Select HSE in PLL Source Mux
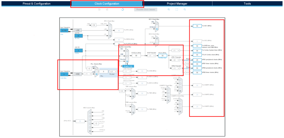Viewport: 284px width, 138px height. click(x=97, y=74)
